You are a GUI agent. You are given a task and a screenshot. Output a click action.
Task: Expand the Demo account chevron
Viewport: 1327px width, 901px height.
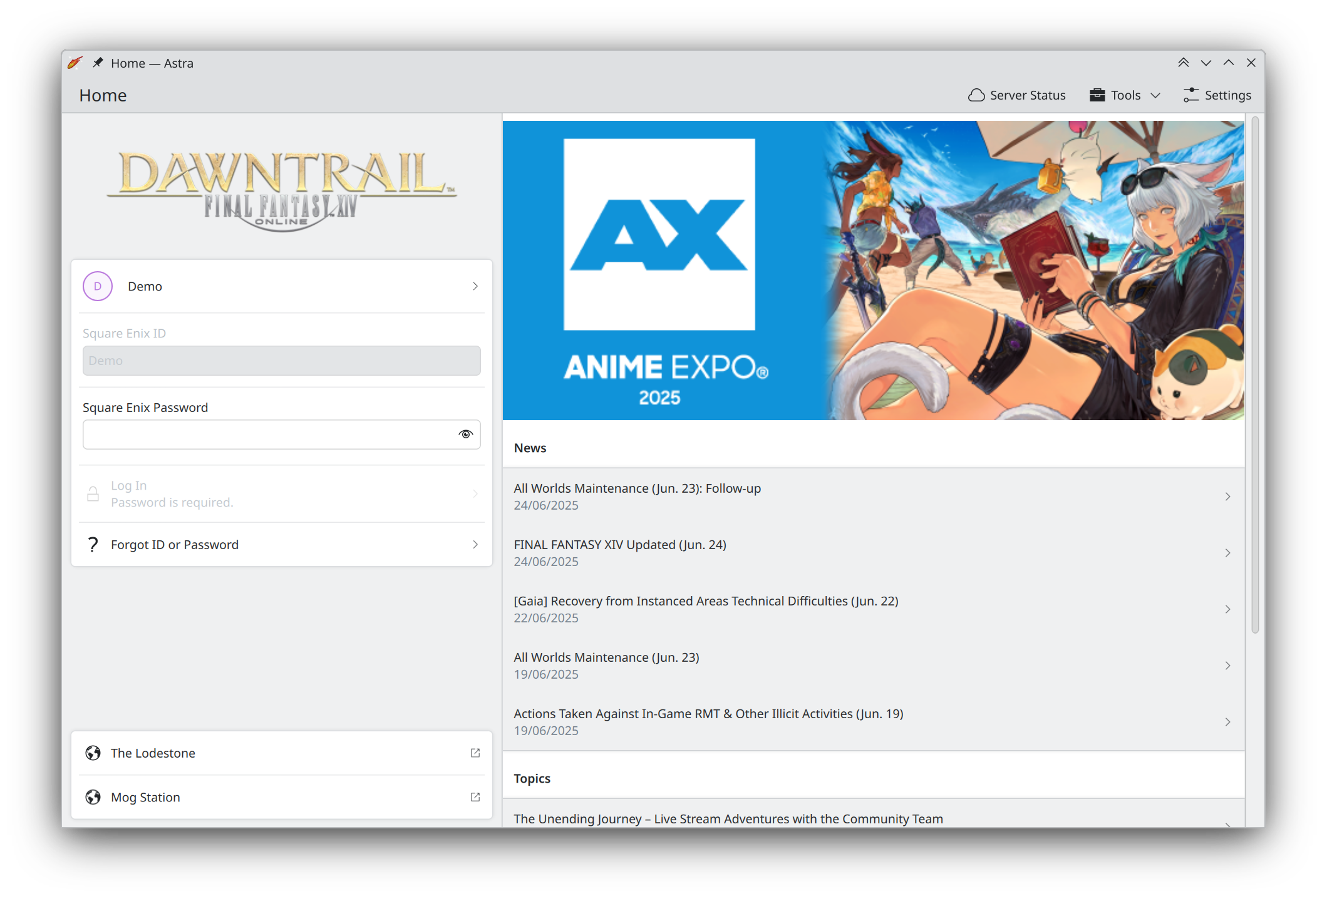tap(475, 286)
